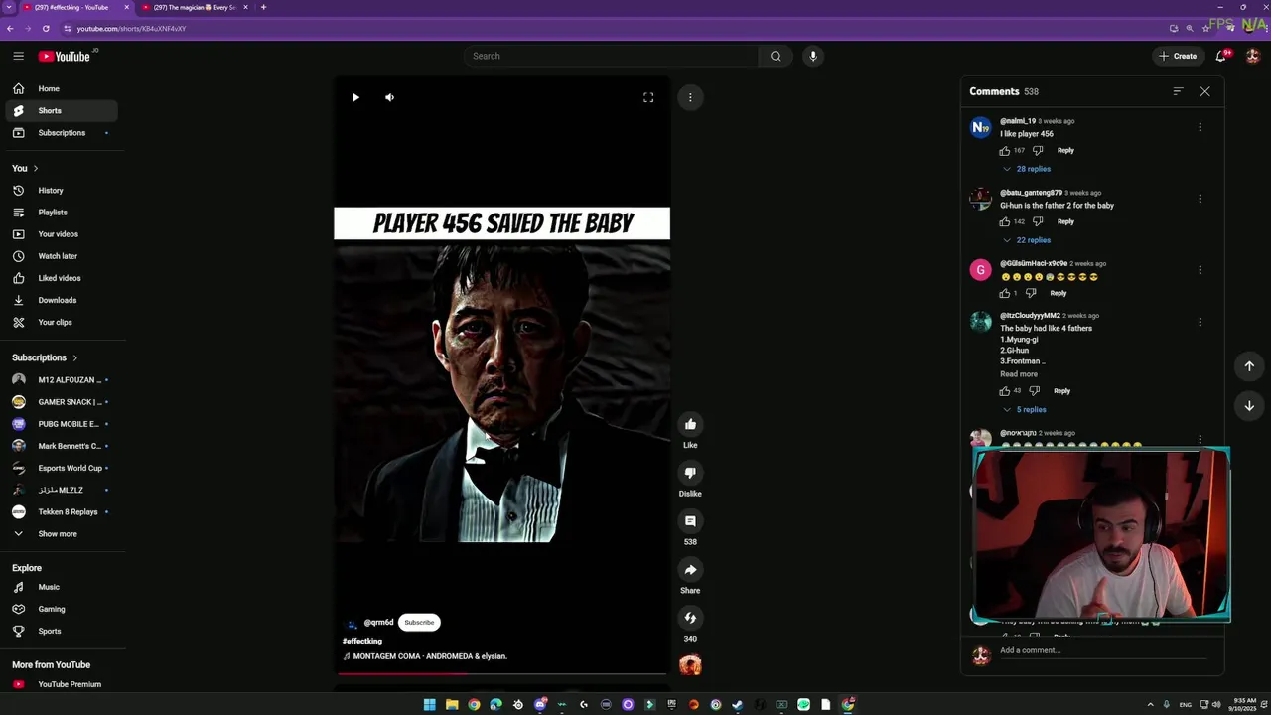Image resolution: width=1271 pixels, height=715 pixels.
Task: Expand the 'You' section chevron
Action: tap(35, 168)
